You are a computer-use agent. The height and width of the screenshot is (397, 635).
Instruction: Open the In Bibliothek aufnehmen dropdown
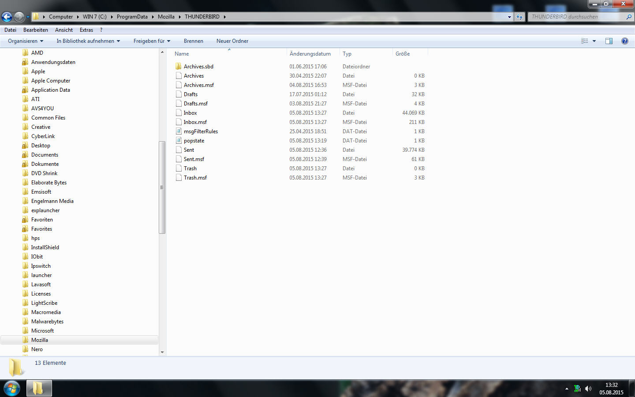pyautogui.click(x=88, y=41)
